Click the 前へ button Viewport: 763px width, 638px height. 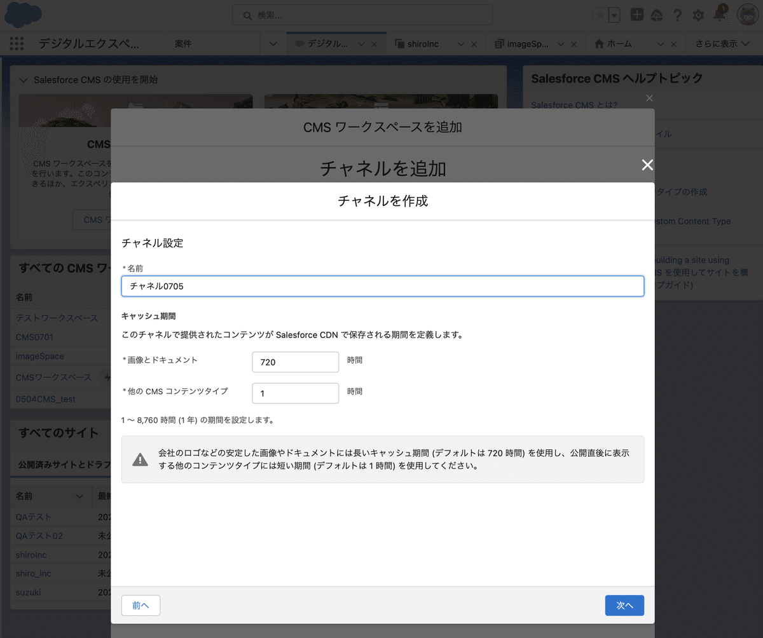click(x=141, y=606)
